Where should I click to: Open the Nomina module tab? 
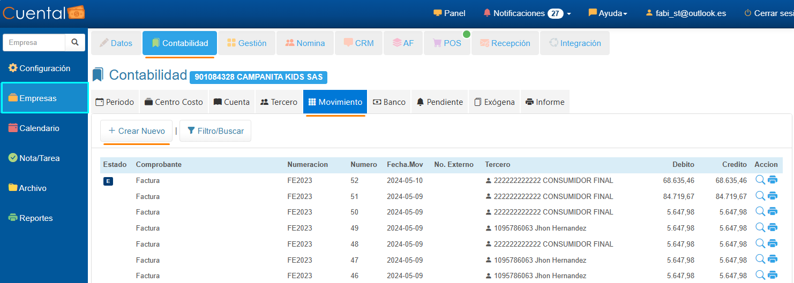point(305,43)
